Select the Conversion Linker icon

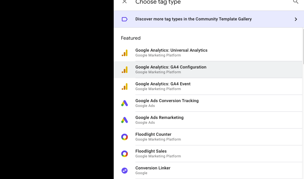[125, 170]
